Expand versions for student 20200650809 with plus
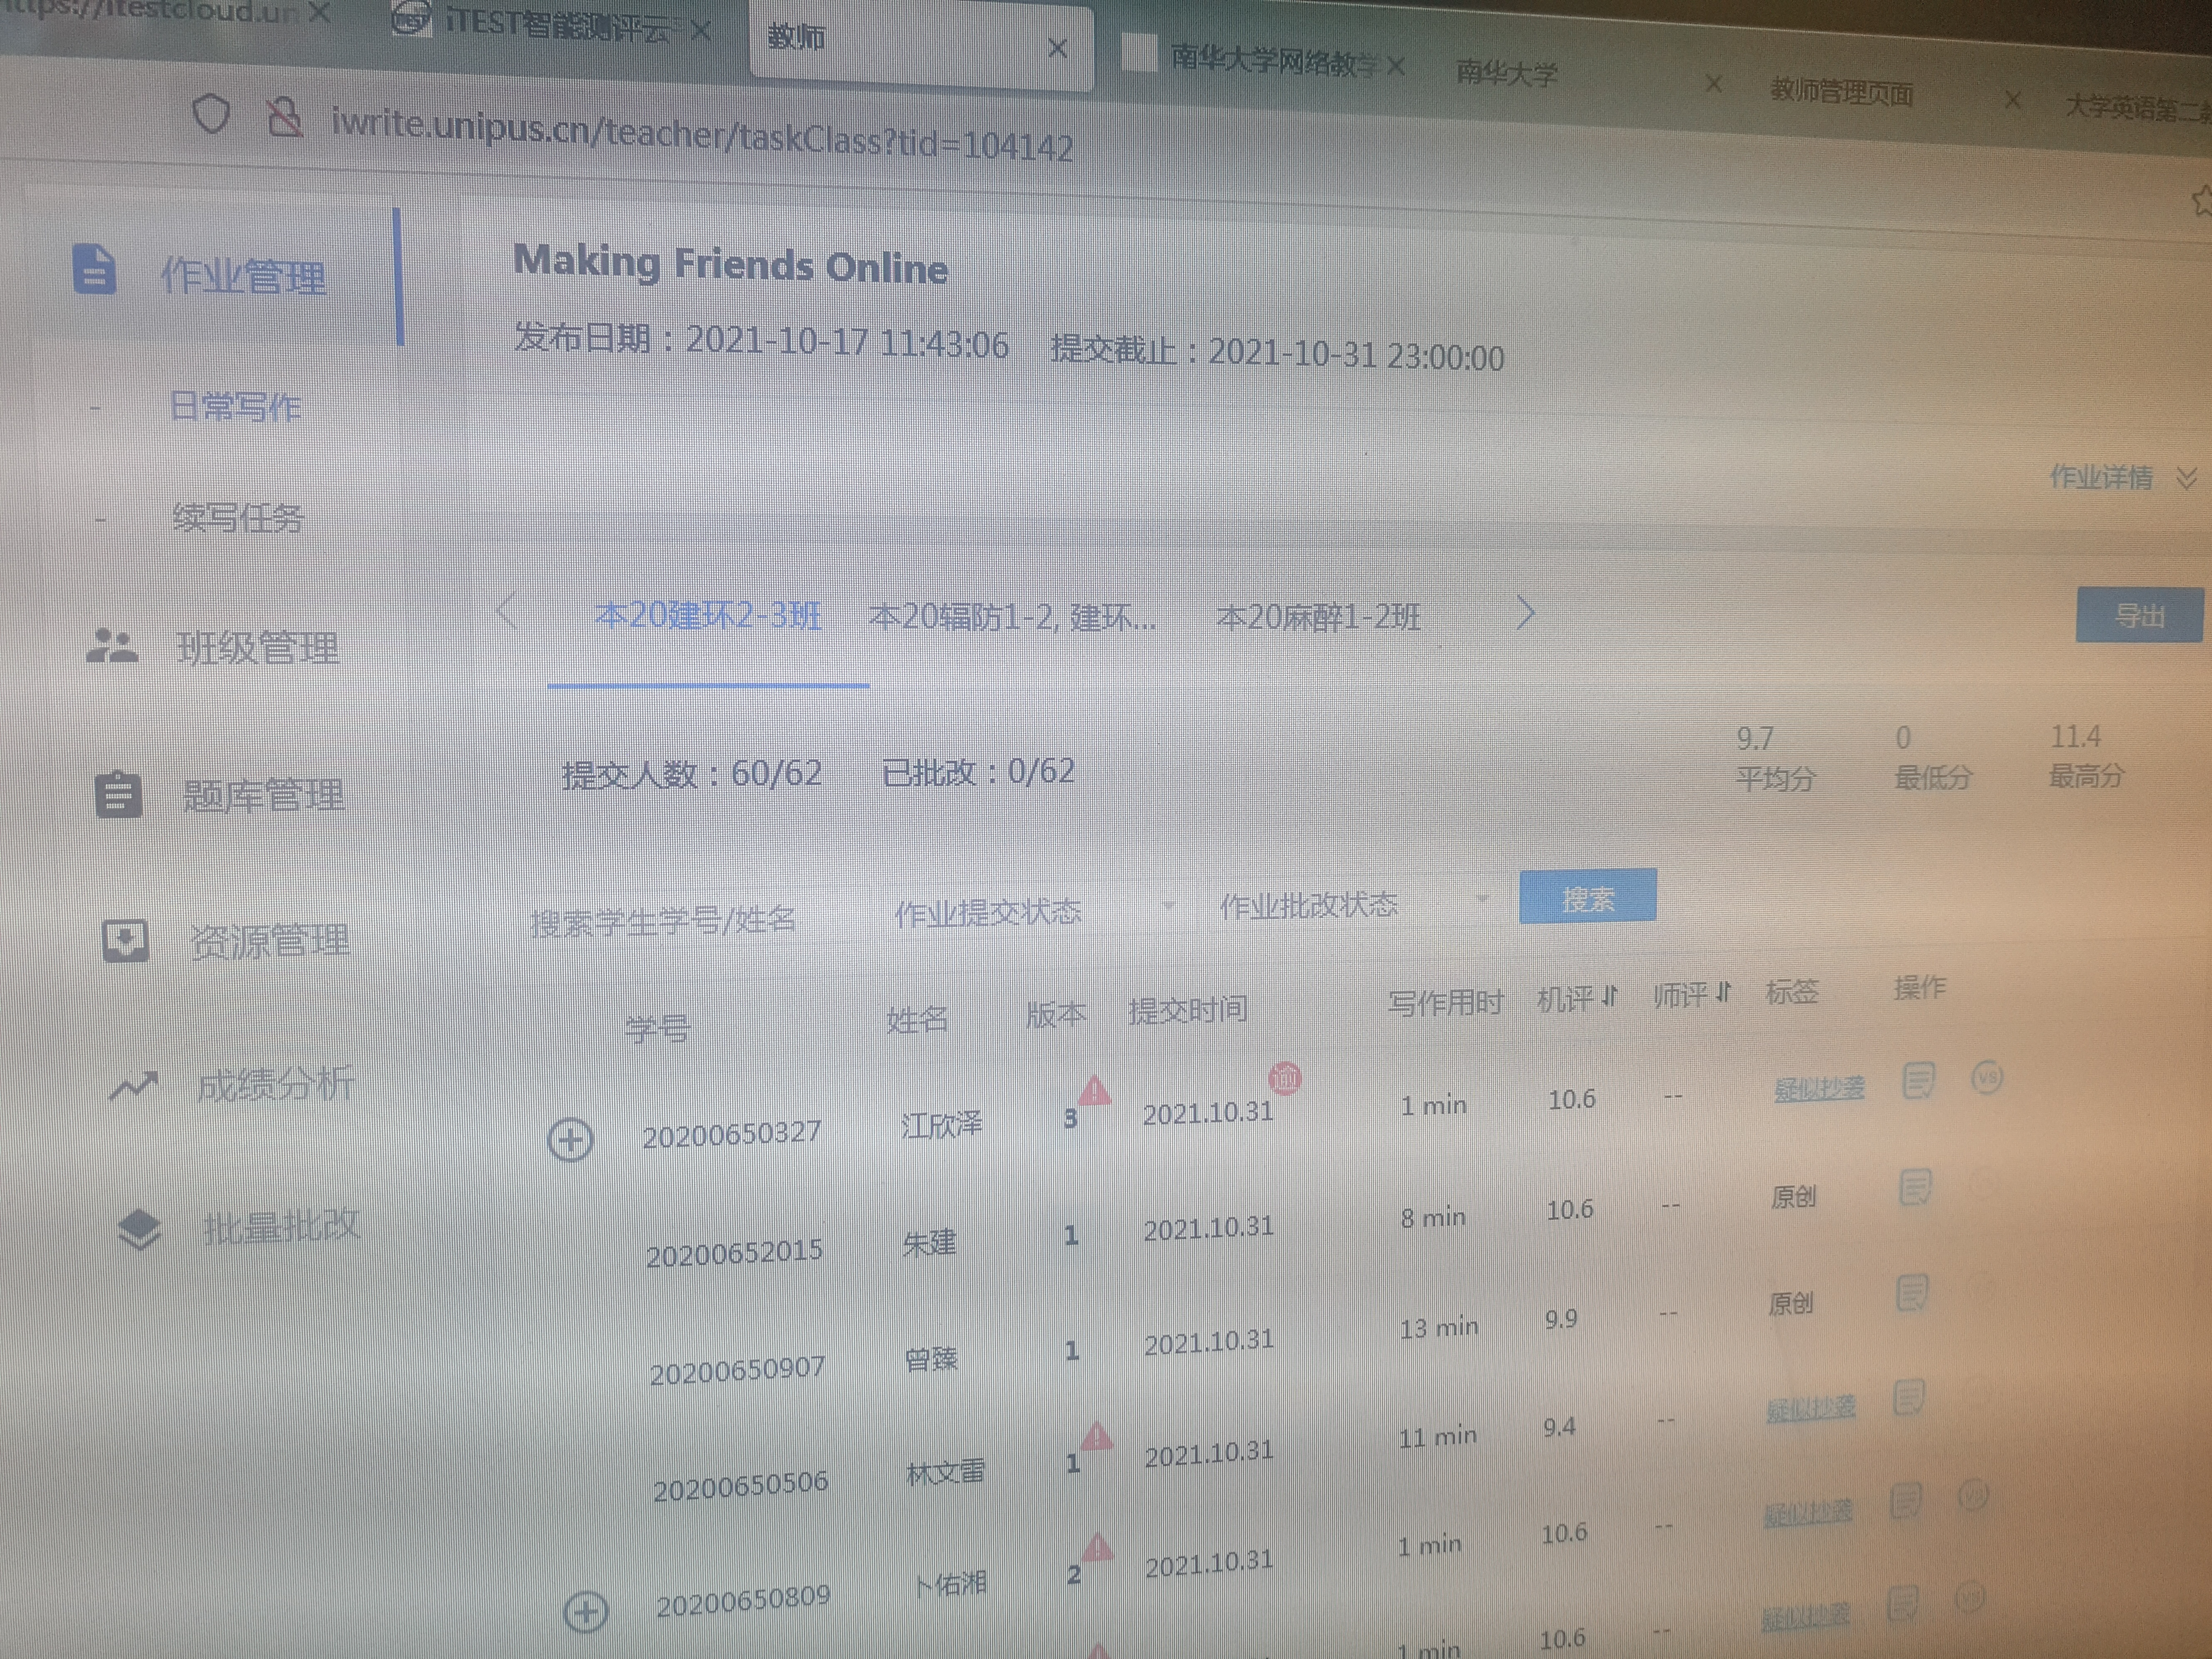2212x1659 pixels. (586, 1611)
